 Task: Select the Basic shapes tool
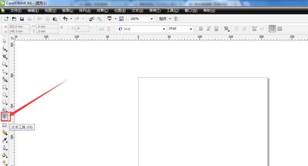pyautogui.click(x=5, y=109)
